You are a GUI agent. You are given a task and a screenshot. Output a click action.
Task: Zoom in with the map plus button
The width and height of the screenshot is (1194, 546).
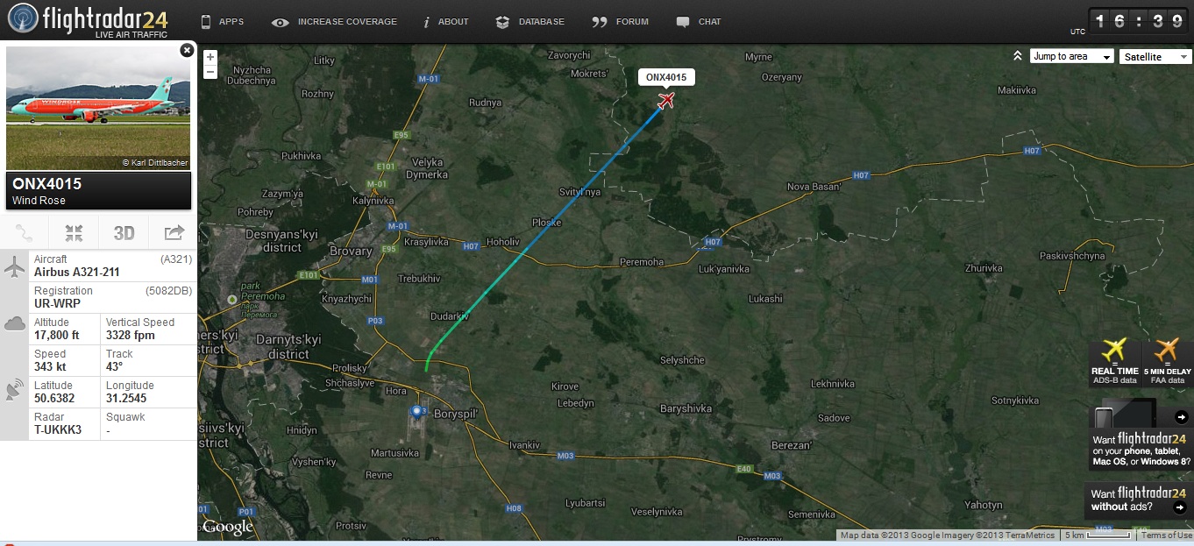(x=210, y=58)
